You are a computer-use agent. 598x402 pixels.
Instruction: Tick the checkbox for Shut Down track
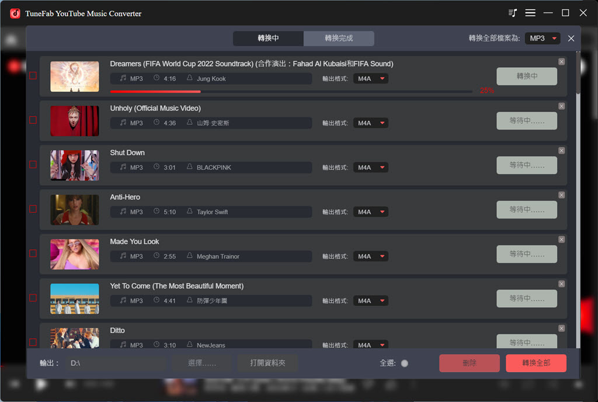point(33,165)
